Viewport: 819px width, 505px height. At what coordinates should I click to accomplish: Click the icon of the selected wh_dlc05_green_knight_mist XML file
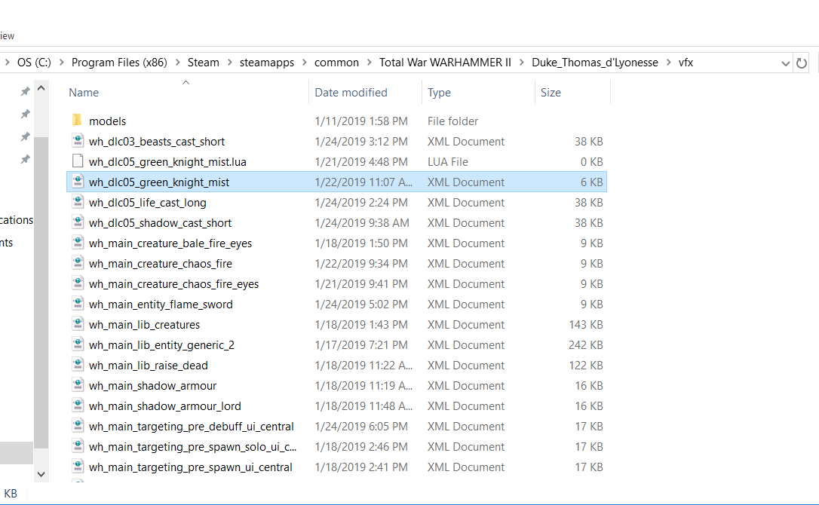coord(78,182)
